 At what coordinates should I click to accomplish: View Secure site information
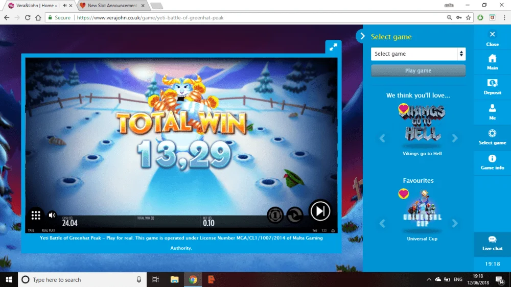click(x=59, y=17)
